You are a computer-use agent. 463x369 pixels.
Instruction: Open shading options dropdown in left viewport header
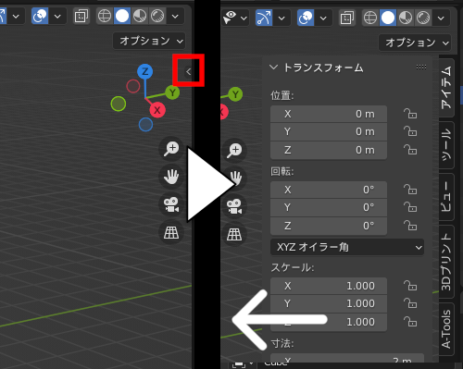coord(175,16)
